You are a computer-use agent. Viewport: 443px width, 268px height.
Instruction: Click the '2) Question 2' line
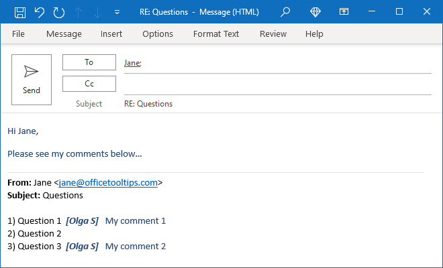coord(34,233)
